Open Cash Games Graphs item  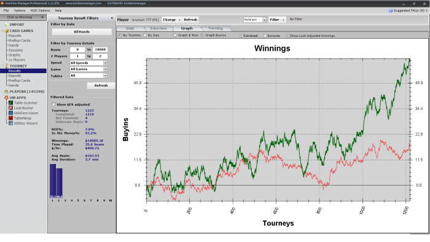tap(14, 55)
